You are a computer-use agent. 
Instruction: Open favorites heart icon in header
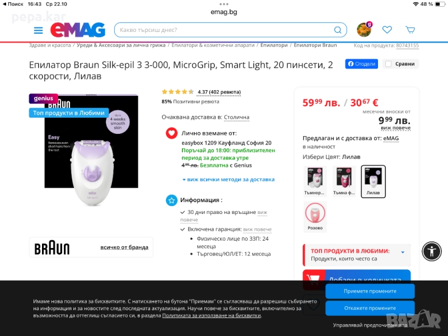point(387,30)
